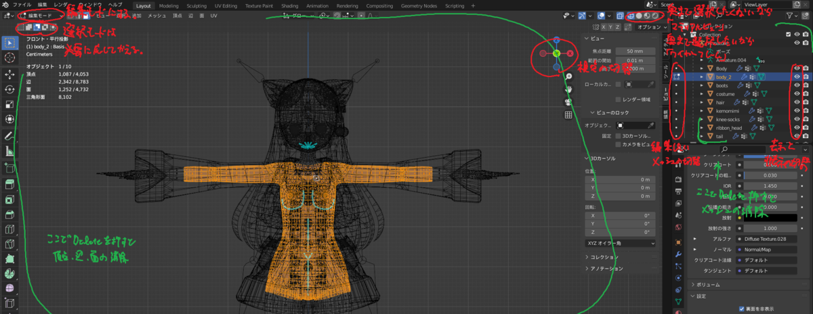The width and height of the screenshot is (813, 314).
Task: Collapse the ビュー panel
Action: point(587,39)
